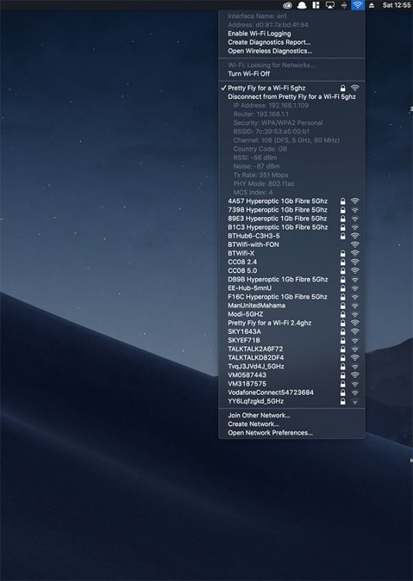Disconnect from Pretty Fly for a Wi-Fi 5ghz

[x=292, y=97]
